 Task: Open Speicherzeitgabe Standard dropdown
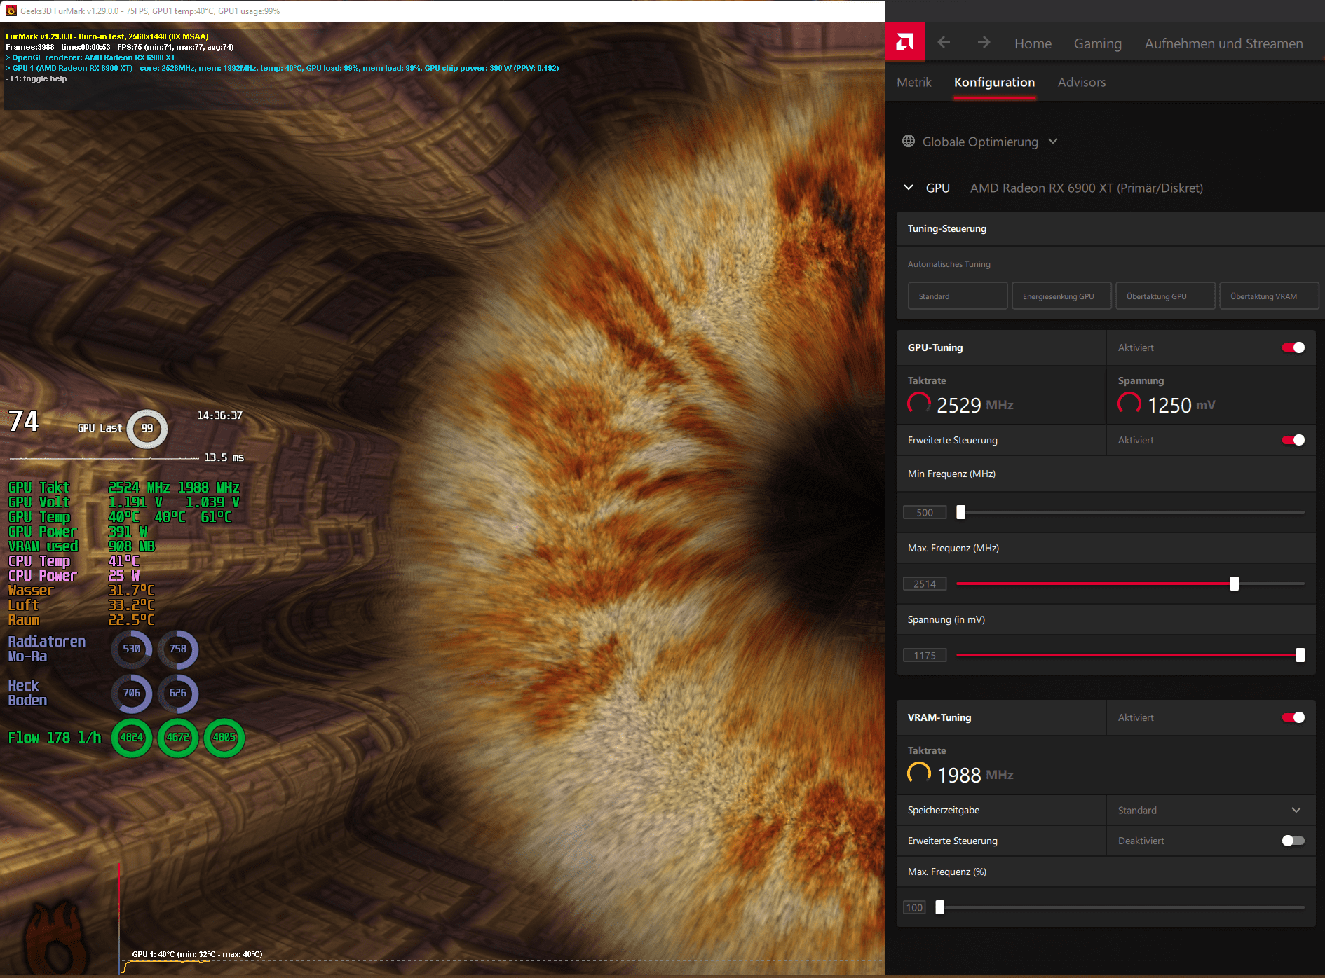tap(1210, 810)
